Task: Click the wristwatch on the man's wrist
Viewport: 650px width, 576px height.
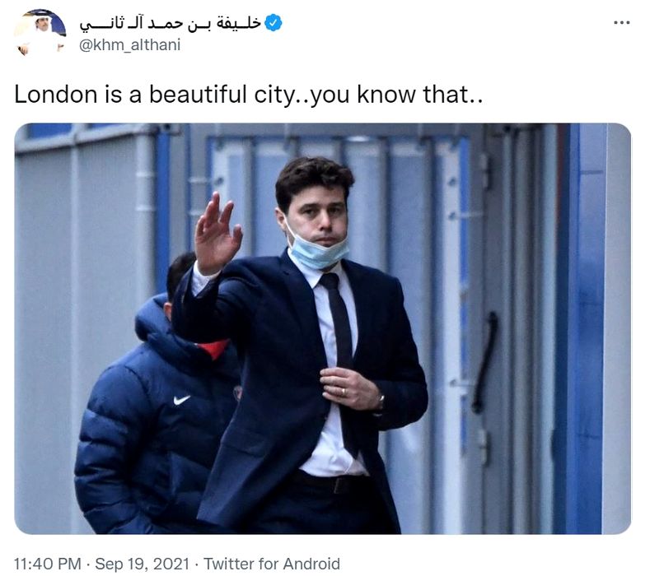Action: pos(380,401)
